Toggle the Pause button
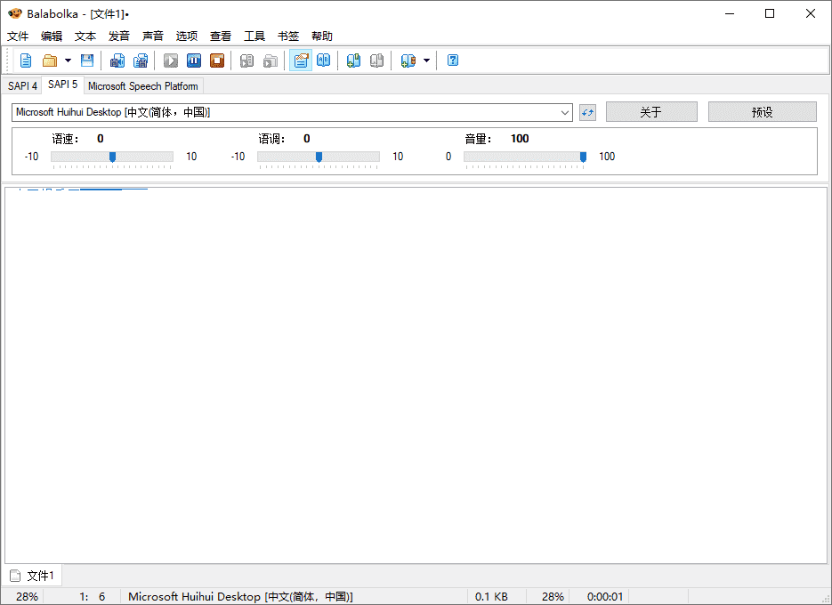Image resolution: width=832 pixels, height=605 pixels. point(194,60)
